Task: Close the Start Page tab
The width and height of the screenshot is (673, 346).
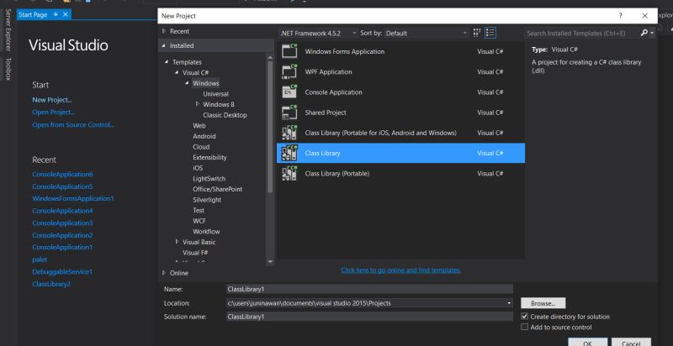Action: 66,14
